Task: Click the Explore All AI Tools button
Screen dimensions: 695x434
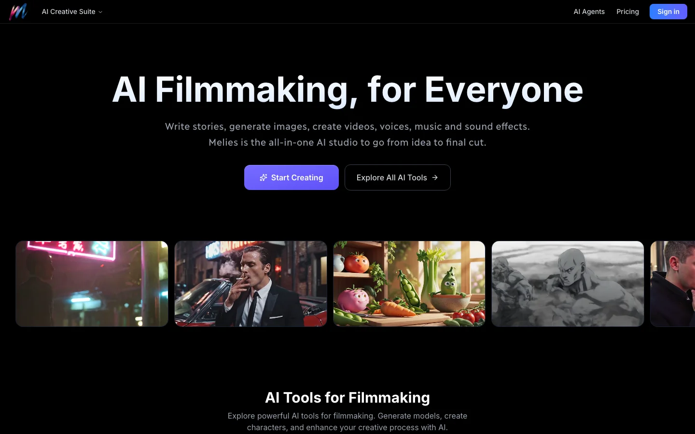Action: 398,177
